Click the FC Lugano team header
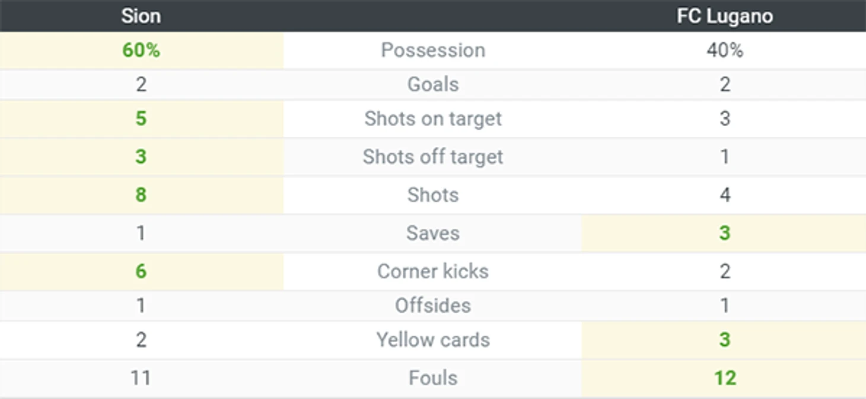 tap(724, 16)
